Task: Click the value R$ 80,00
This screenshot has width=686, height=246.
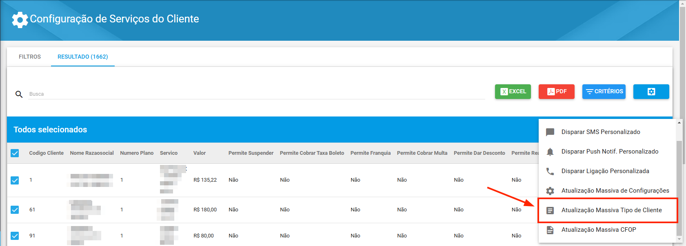Action: [204, 236]
